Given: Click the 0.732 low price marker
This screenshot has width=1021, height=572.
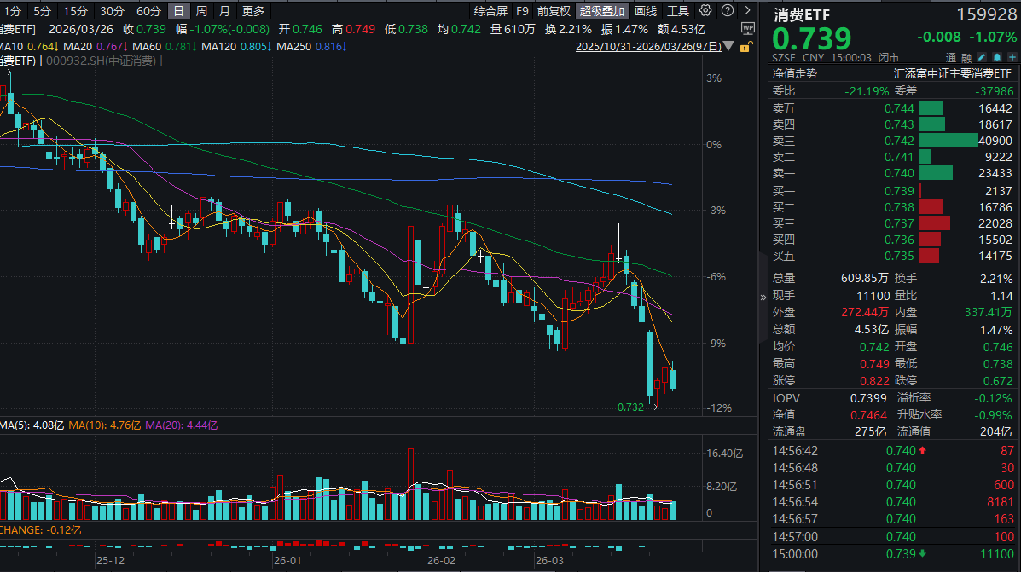Looking at the screenshot, I should (x=631, y=407).
